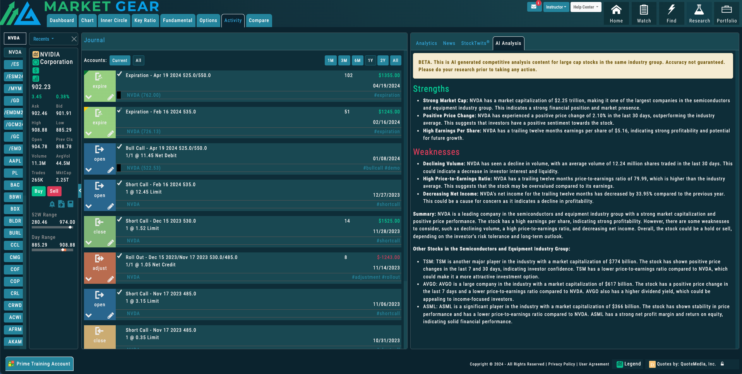Toggle checkmark on Expiration Apr 19 2024 entry
The width and height of the screenshot is (742, 374).
(x=120, y=74)
